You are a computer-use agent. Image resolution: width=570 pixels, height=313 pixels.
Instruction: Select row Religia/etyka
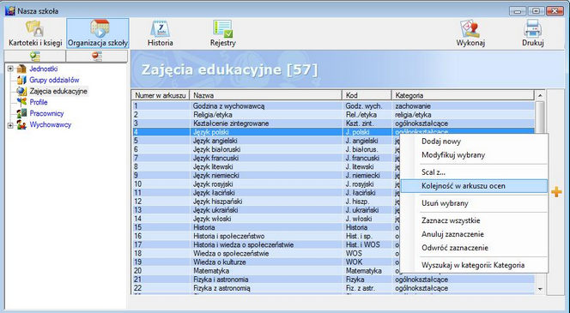[333, 115]
